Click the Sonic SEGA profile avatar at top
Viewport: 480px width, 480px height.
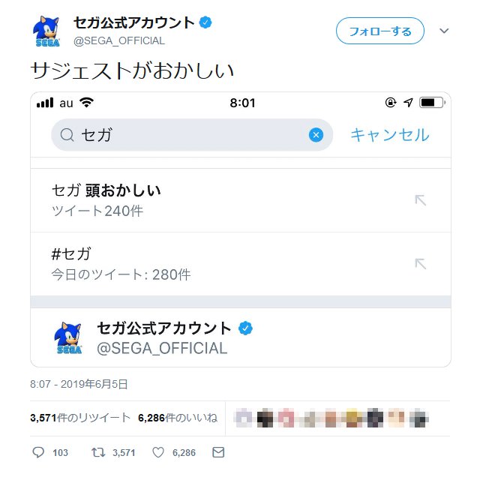click(x=47, y=31)
